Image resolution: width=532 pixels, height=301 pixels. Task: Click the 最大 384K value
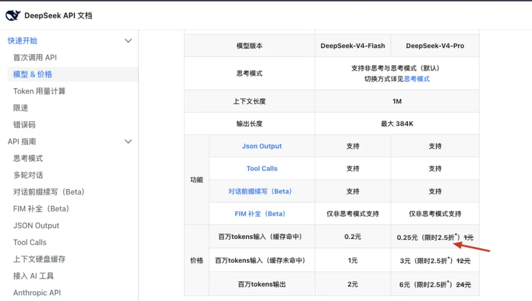coord(397,124)
